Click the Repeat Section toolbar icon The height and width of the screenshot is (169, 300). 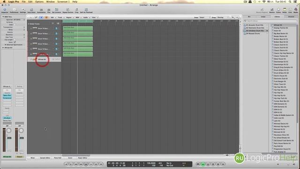[68, 10]
